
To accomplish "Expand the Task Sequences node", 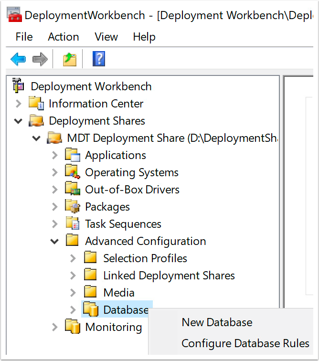I will coord(55,224).
